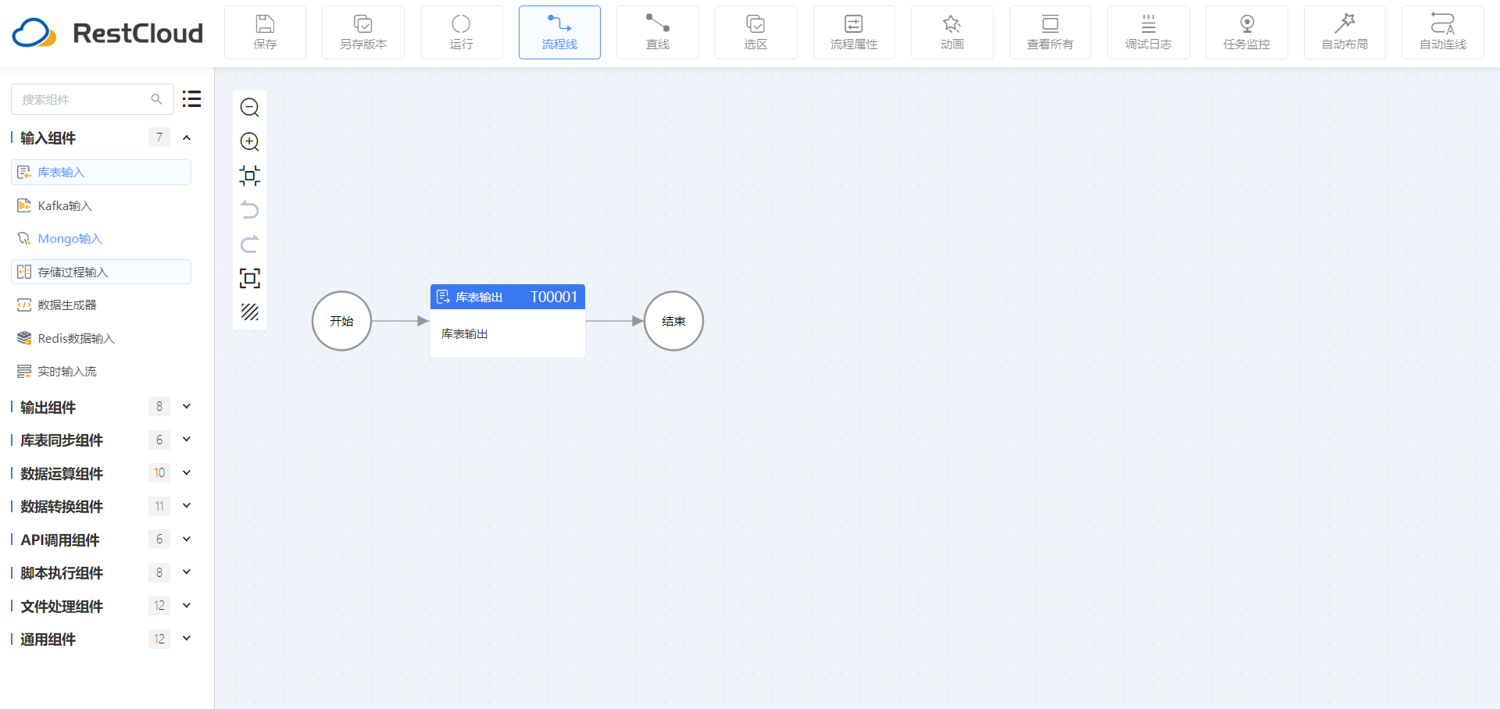Select the 库表输入 component
Image resolution: width=1500 pixels, height=709 pixels.
pos(101,173)
